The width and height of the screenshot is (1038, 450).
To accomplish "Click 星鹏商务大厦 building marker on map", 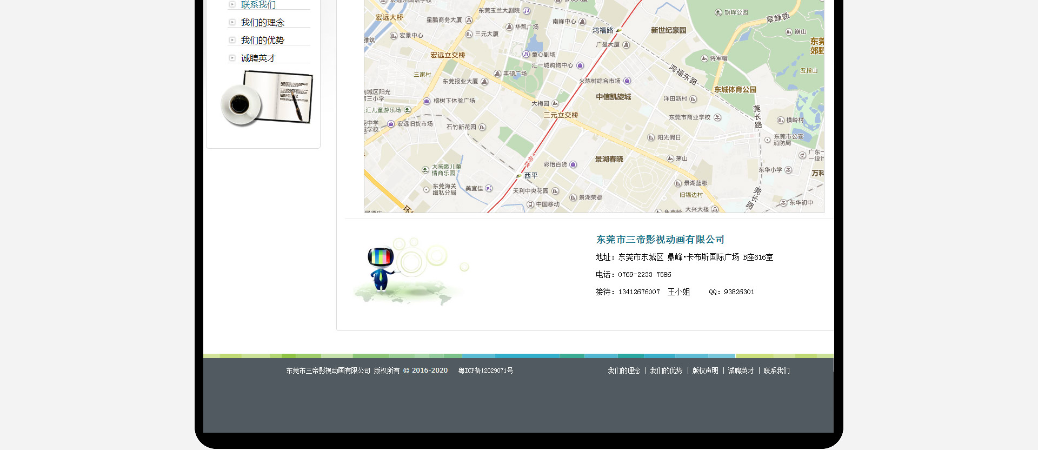I will point(469,20).
